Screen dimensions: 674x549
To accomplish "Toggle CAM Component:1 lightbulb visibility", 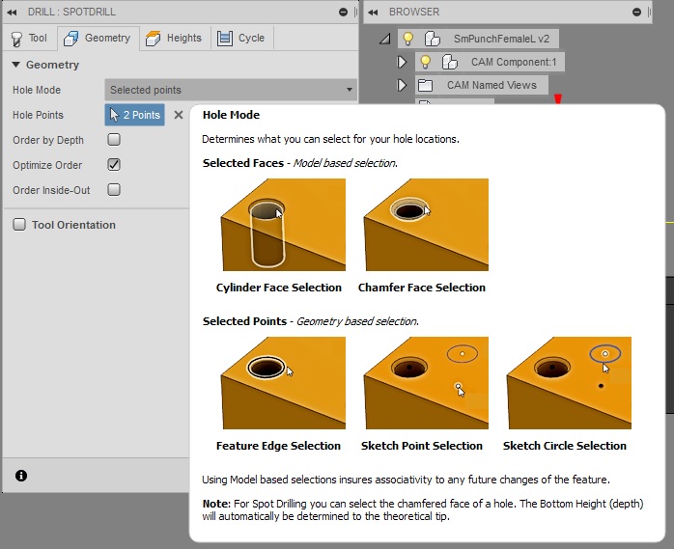I will pyautogui.click(x=425, y=62).
